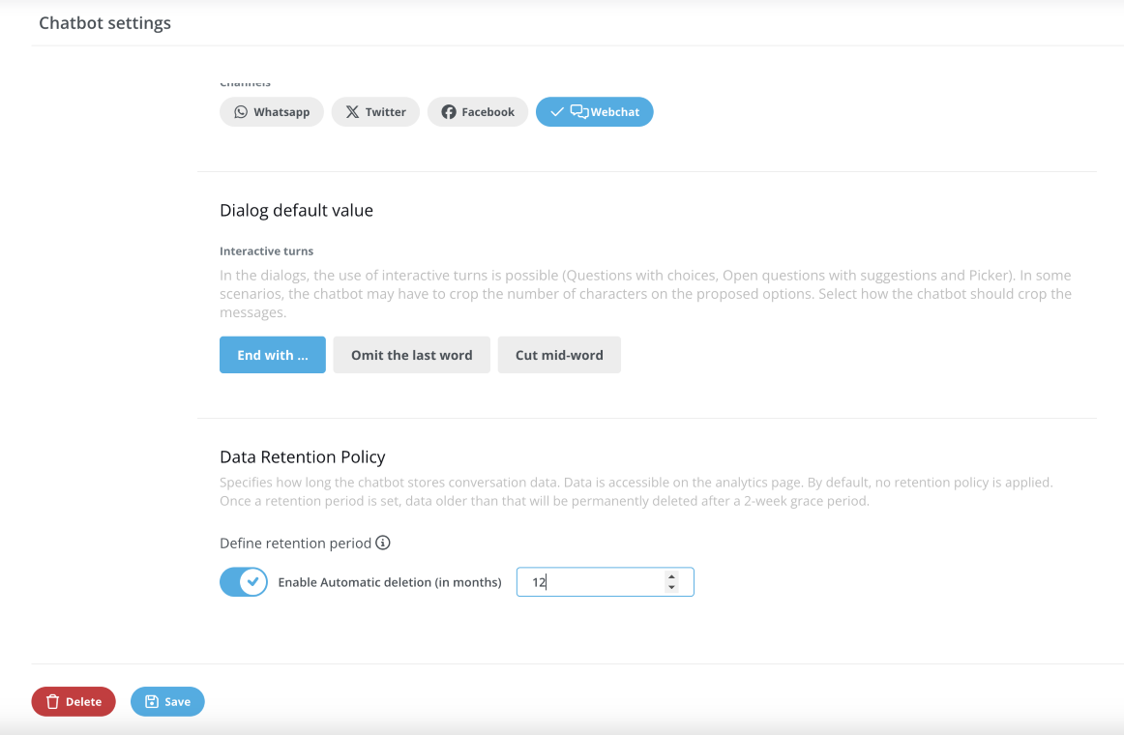
Task: Select the Whatsapp channel chip
Action: point(272,112)
